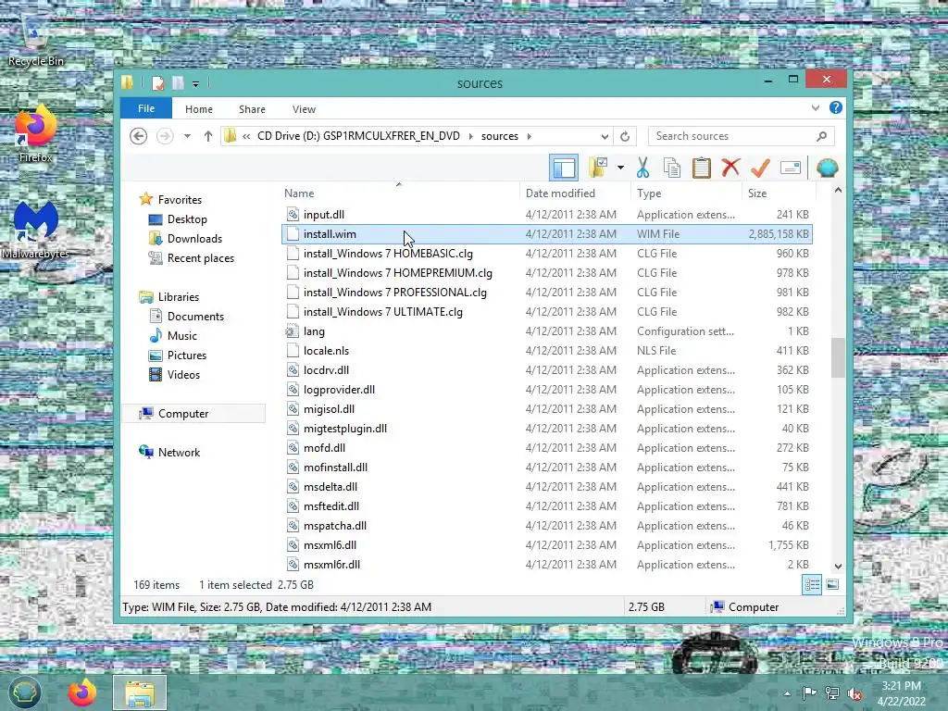The image size is (948, 711).
Task: Launch Firefox from the taskbar
Action: tap(82, 692)
